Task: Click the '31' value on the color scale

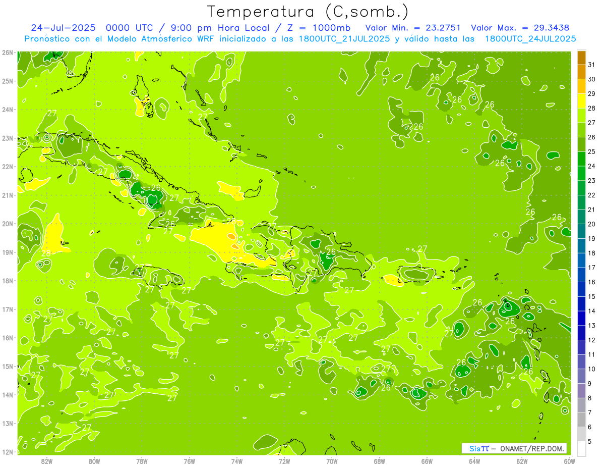Action: coord(592,65)
